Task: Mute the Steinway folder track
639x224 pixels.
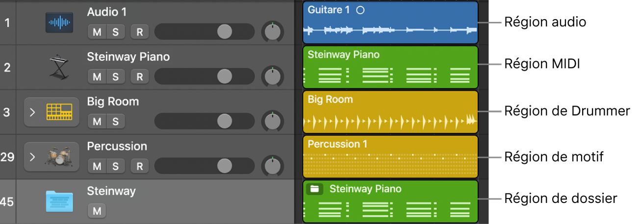Action: coord(97,211)
